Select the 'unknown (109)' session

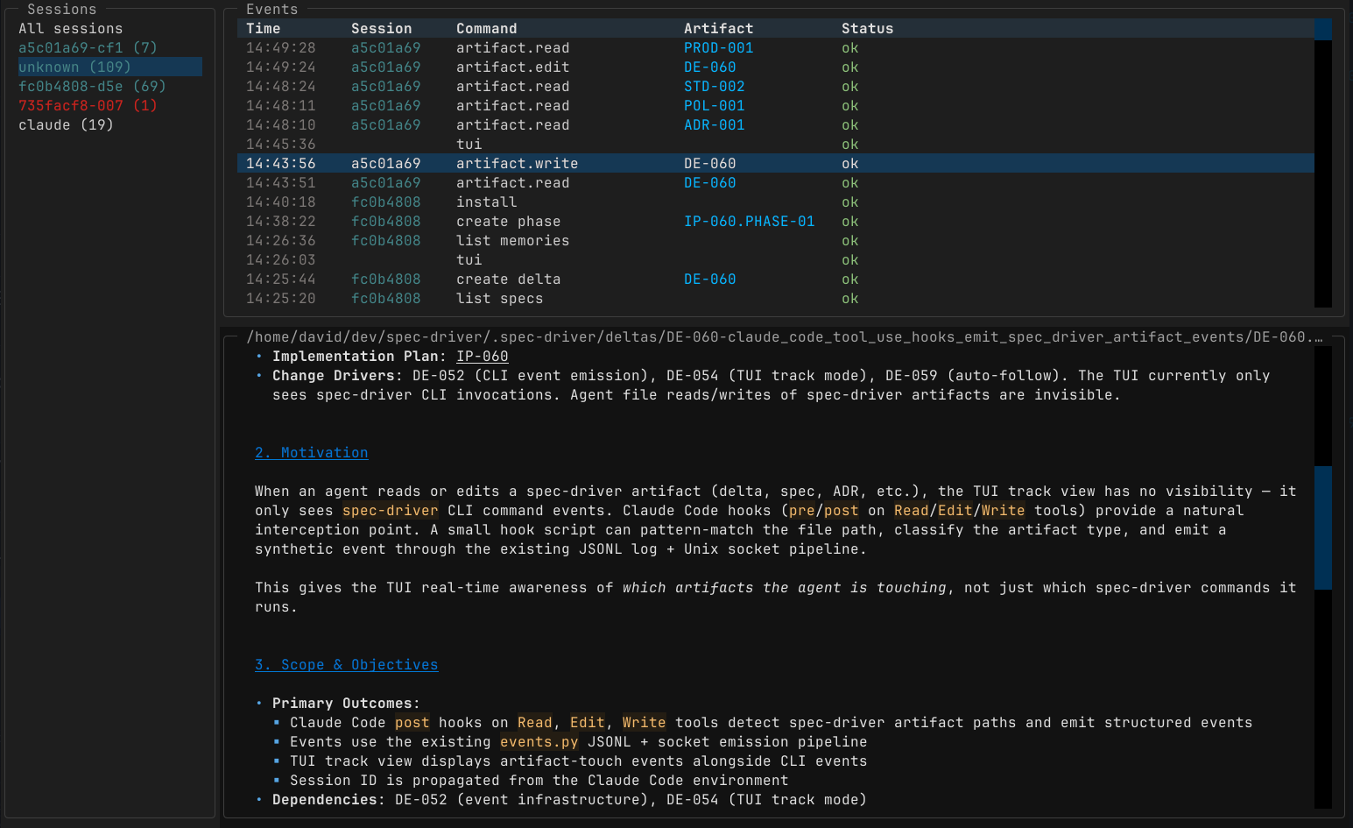(x=110, y=67)
